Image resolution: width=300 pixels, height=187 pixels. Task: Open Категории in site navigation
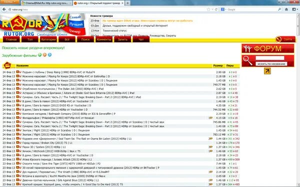pos(48,39)
